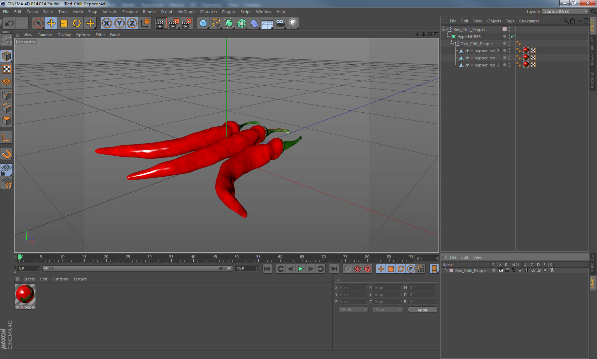The width and height of the screenshot is (597, 359).
Task: Switch to Edges mode
Action: point(6,108)
